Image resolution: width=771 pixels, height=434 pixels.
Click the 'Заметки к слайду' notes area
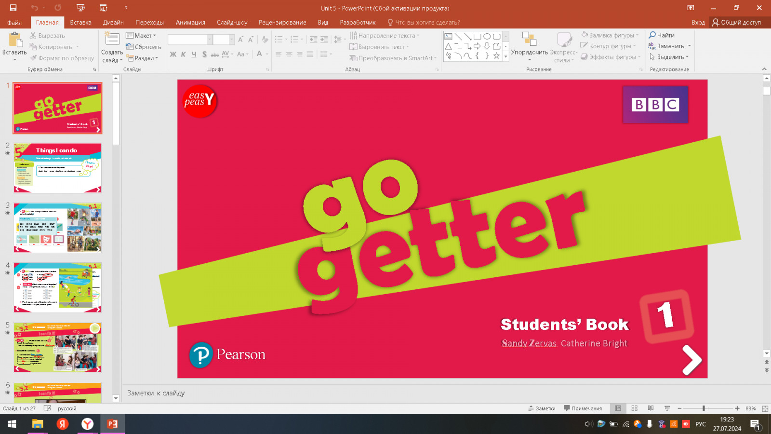click(x=156, y=393)
